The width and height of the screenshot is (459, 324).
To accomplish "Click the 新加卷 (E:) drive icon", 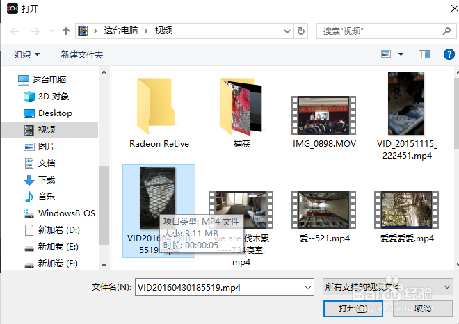I will point(29,249).
